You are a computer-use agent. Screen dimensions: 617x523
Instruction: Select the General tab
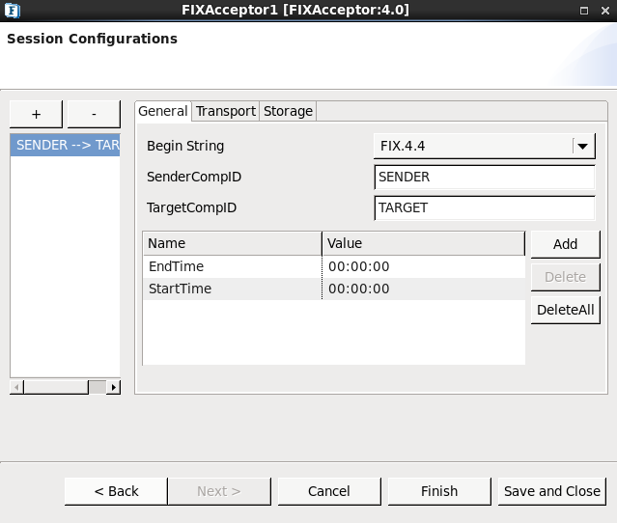pyautogui.click(x=163, y=111)
